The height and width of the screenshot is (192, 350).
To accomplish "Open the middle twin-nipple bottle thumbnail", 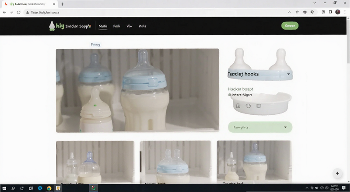I will [x=175, y=162].
